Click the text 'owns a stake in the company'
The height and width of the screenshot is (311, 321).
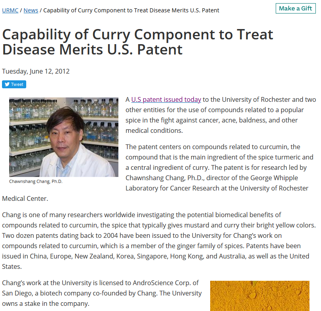(x=46, y=303)
